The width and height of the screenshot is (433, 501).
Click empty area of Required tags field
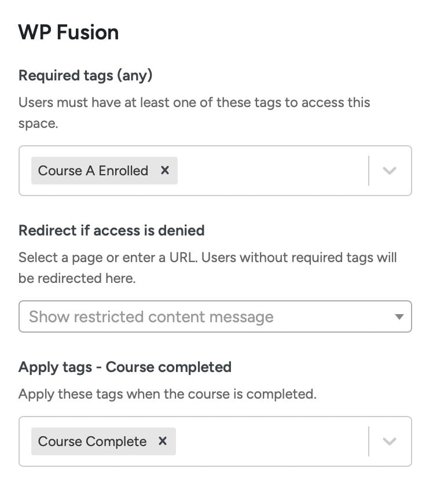tap(272, 171)
